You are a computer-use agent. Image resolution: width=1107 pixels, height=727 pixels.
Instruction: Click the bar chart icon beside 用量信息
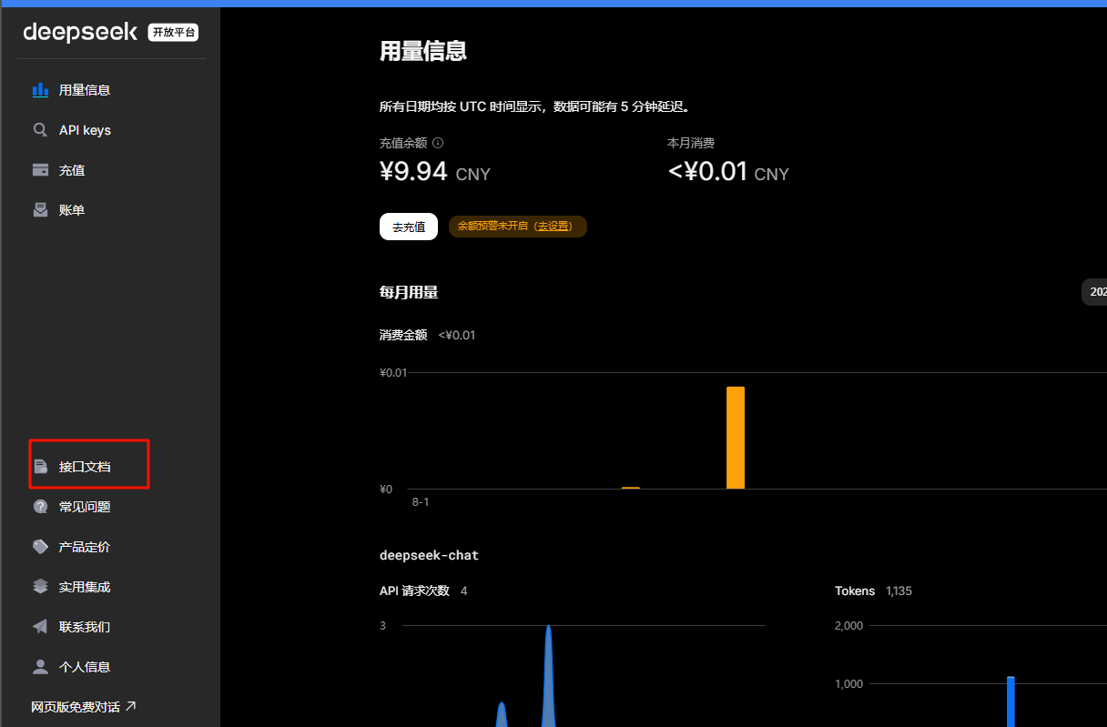point(40,90)
